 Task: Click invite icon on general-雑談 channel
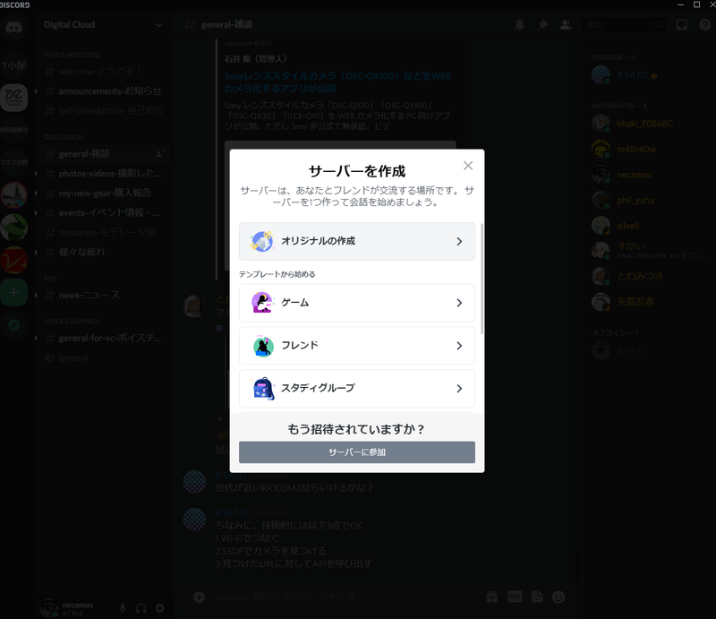pyautogui.click(x=159, y=154)
